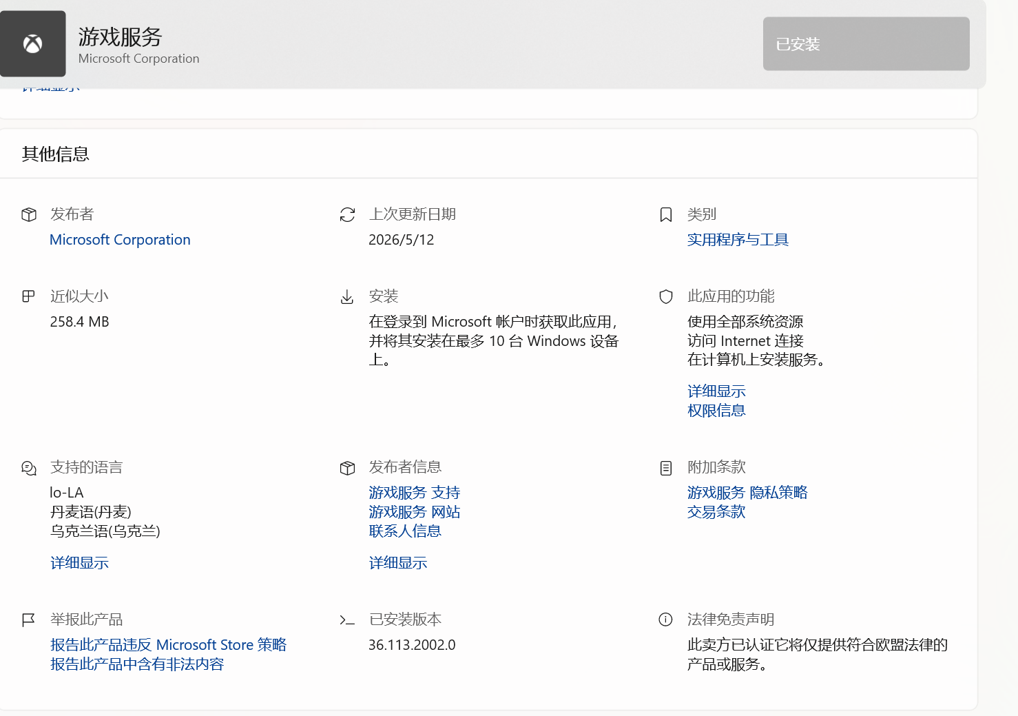Click the 上次更新日期 refresh icon
The image size is (1018, 716).
point(347,215)
